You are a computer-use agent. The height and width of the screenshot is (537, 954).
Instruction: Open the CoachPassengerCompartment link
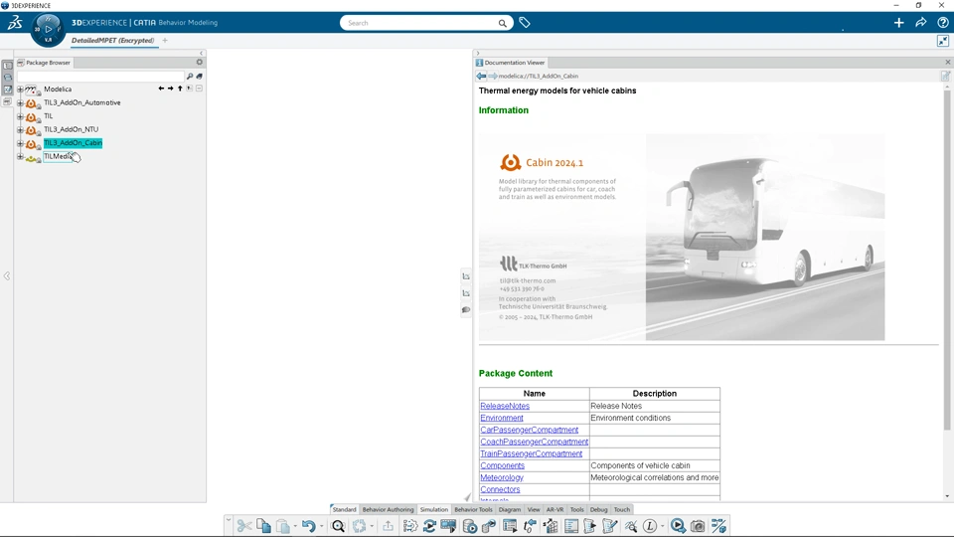535,442
